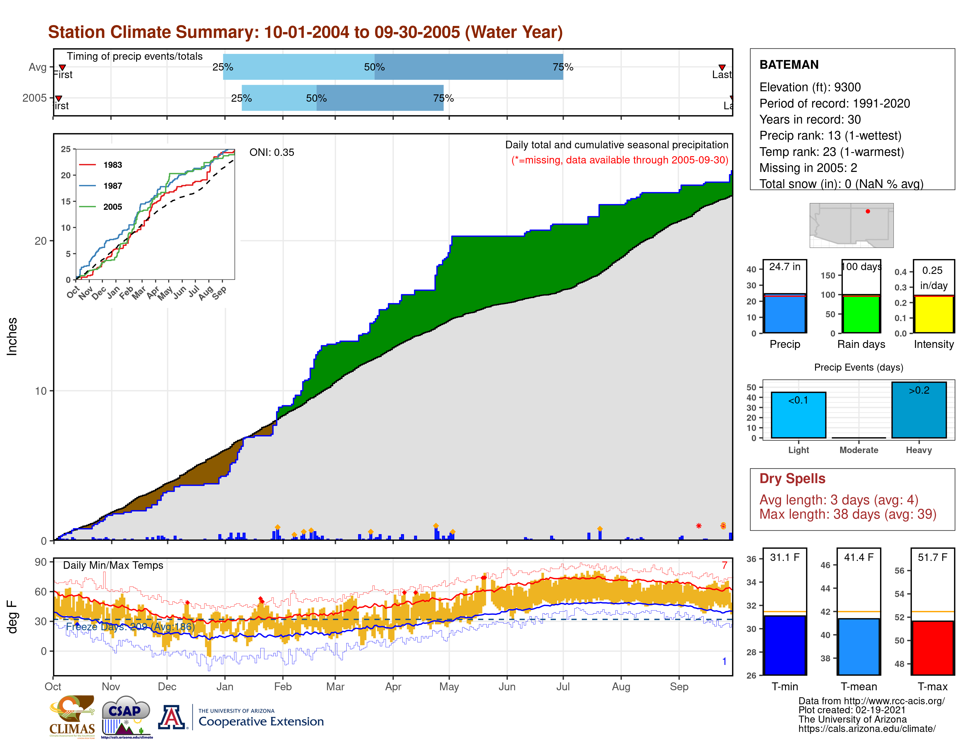The width and height of the screenshot is (962, 743).
Task: Click the http://www.rcc-acis.org/ data source link
Action: 894,701
